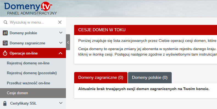Open the Domeny zagraniczne menu section

point(33,43)
